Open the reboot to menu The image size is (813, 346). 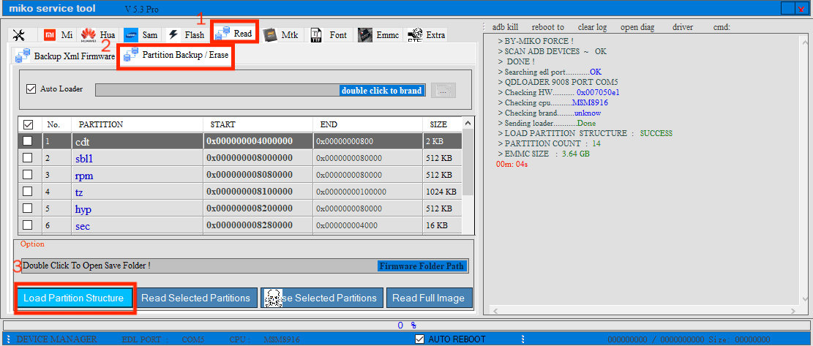coord(547,27)
